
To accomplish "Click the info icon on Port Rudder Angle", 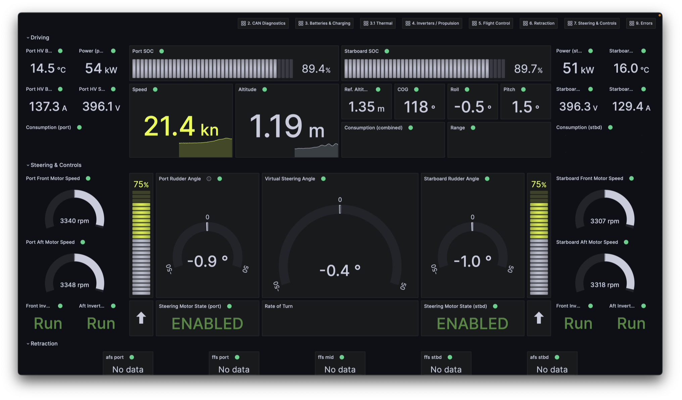I will (x=209, y=179).
